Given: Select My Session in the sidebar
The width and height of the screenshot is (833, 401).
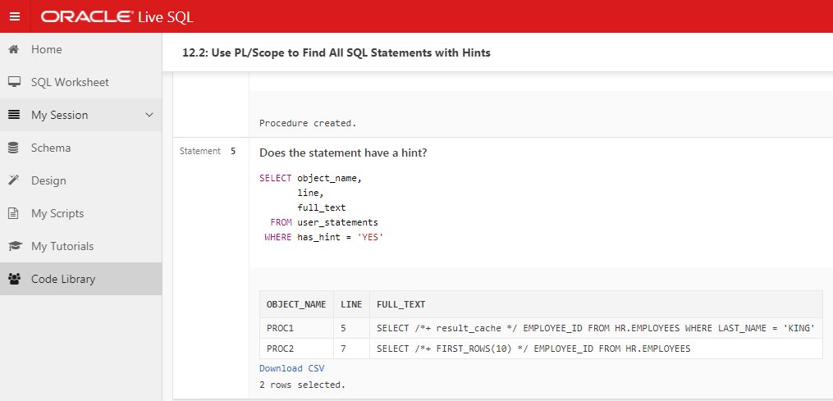Looking at the screenshot, I should click(80, 115).
